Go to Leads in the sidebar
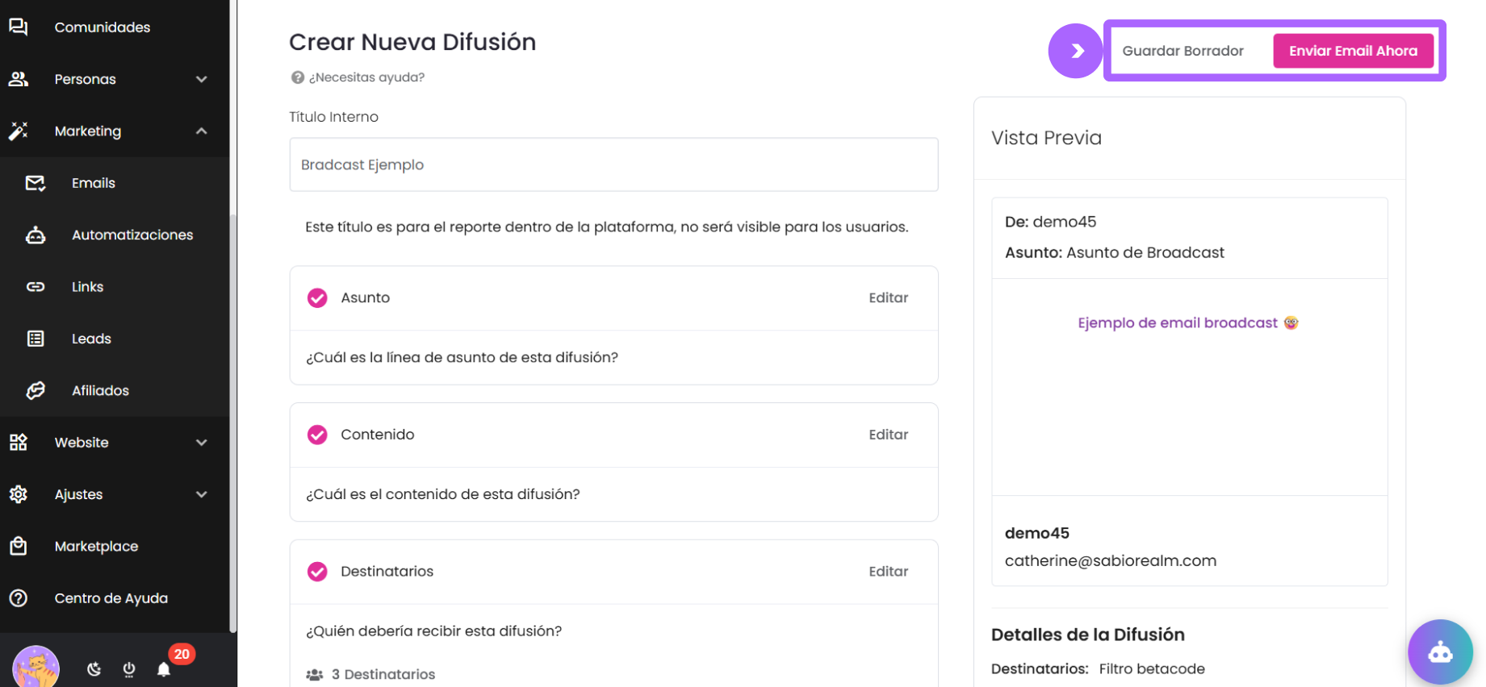Image resolution: width=1486 pixels, height=687 pixels. 91,339
